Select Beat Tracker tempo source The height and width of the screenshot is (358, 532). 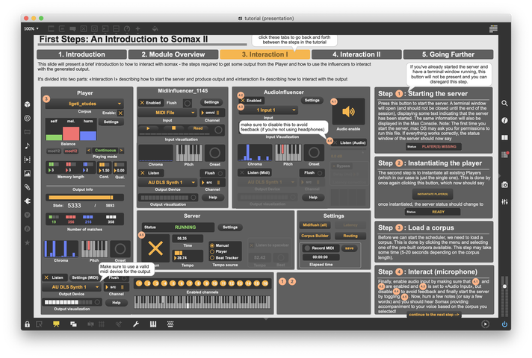[x=212, y=257]
